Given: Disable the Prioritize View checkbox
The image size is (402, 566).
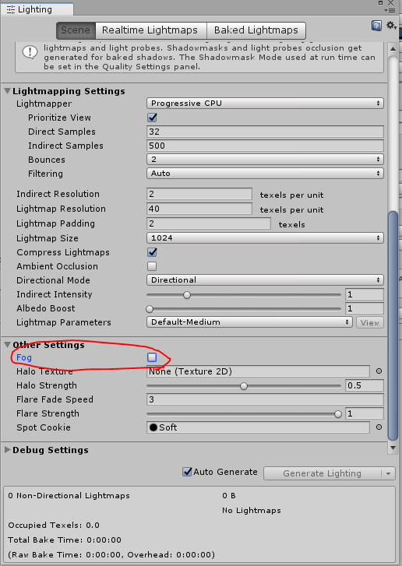Looking at the screenshot, I should (x=152, y=118).
